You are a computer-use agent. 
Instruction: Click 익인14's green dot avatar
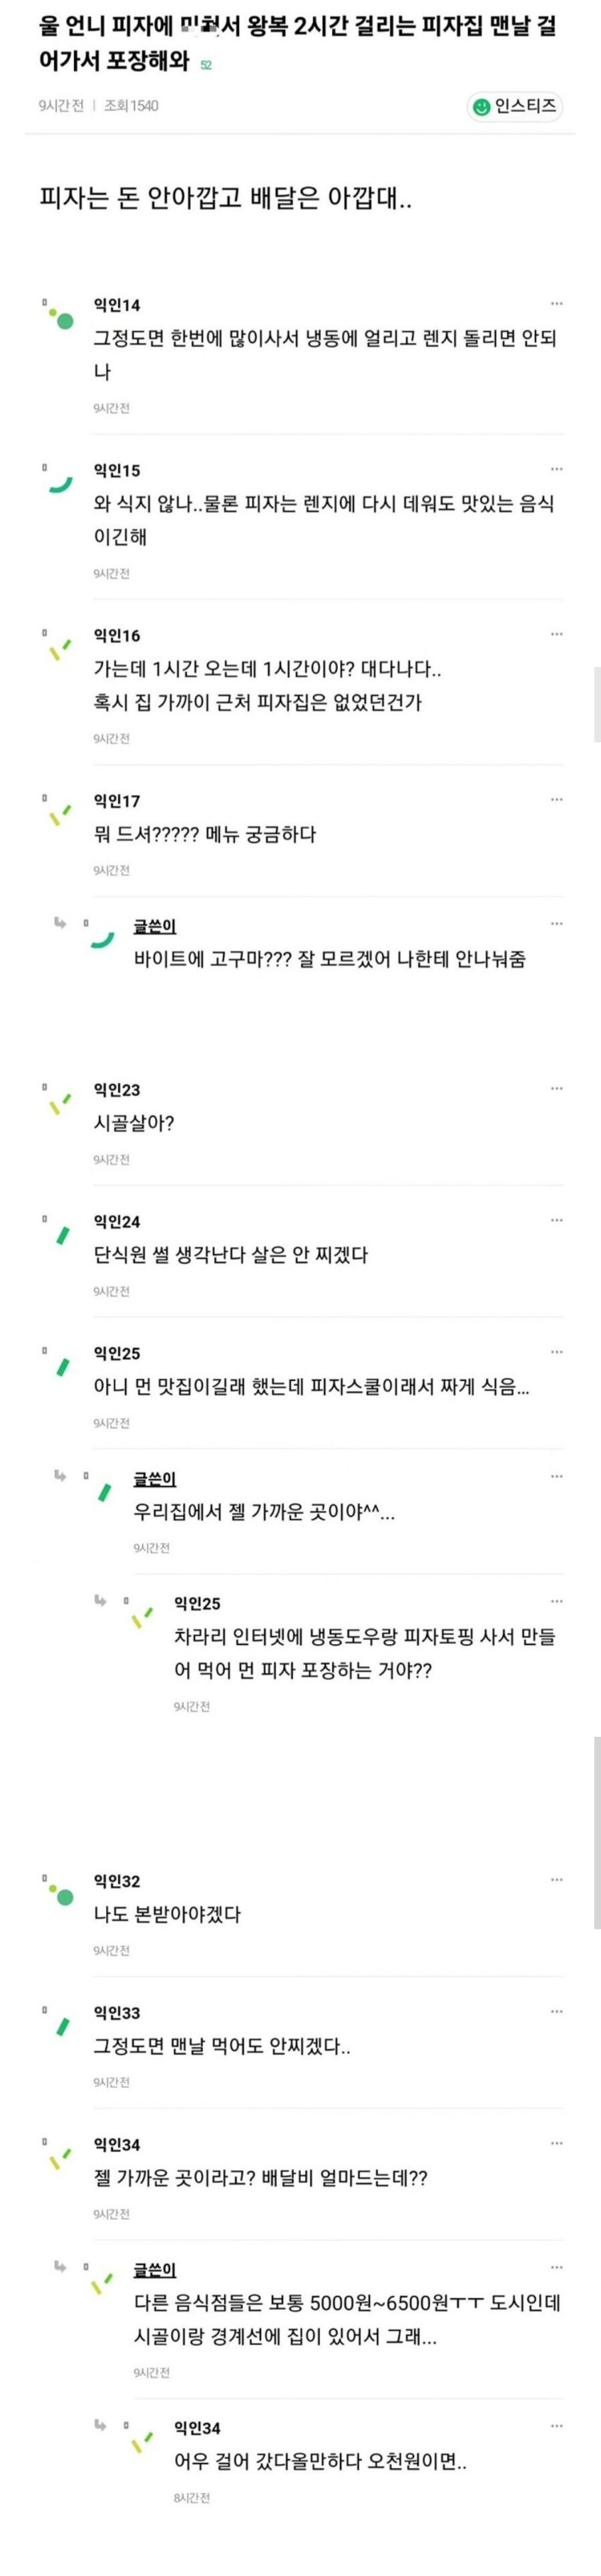tap(64, 321)
